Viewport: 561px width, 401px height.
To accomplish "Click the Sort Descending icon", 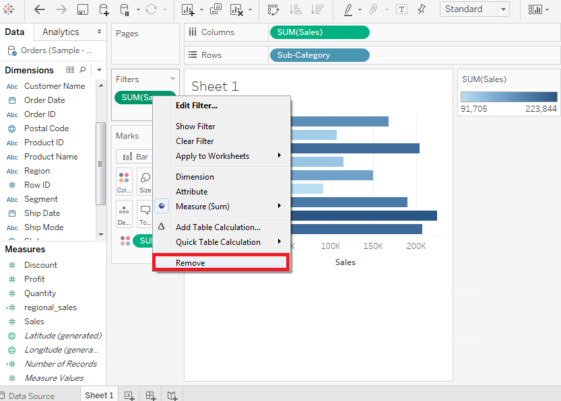I will [317, 9].
